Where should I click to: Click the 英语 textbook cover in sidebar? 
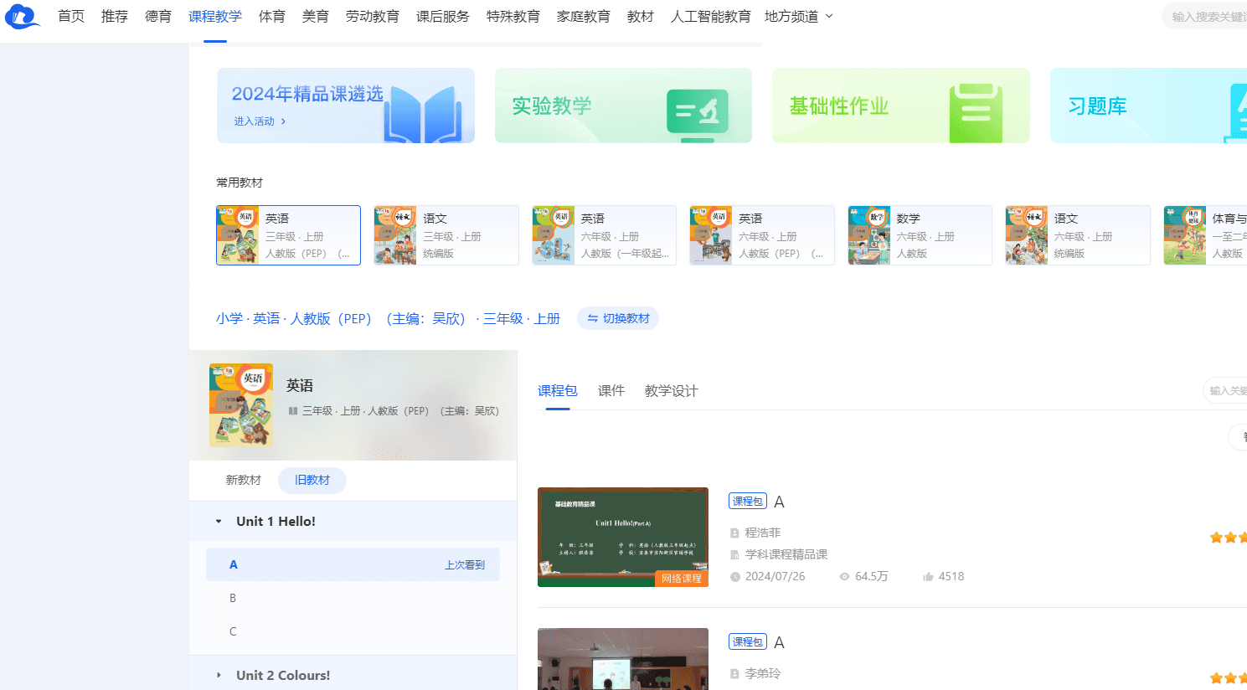click(x=241, y=405)
